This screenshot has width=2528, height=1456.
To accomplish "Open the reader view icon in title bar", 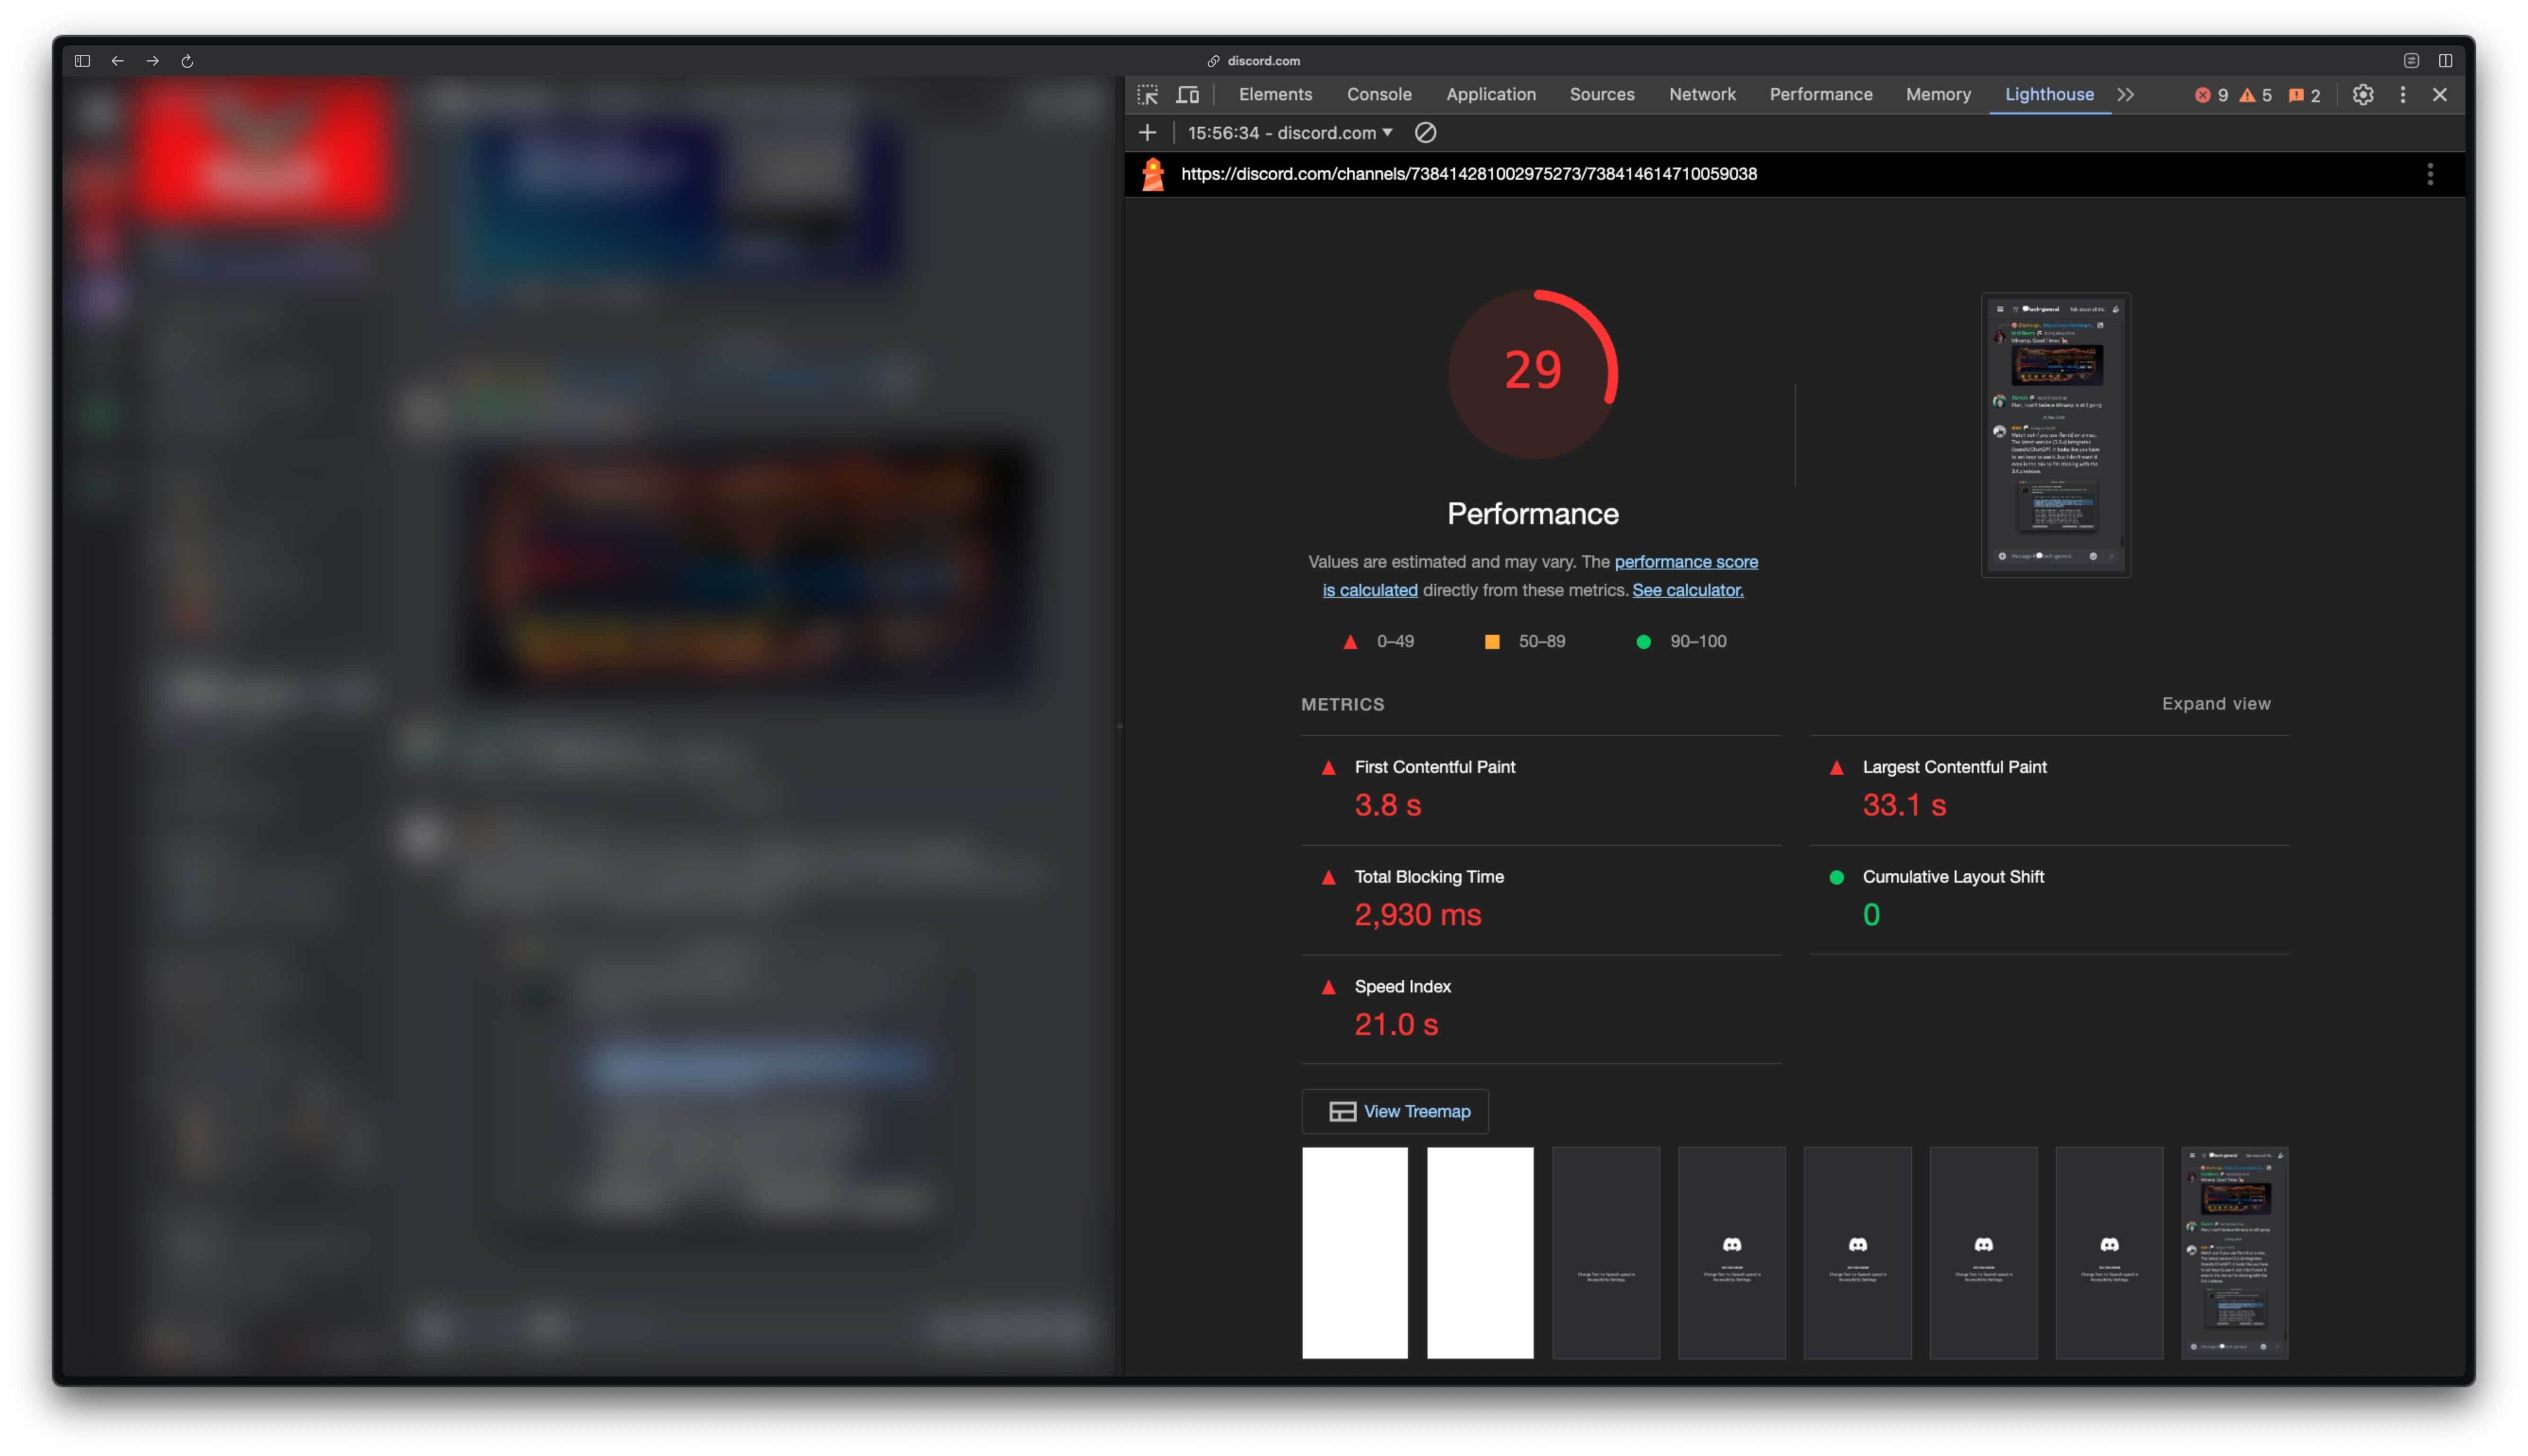I will [2411, 61].
